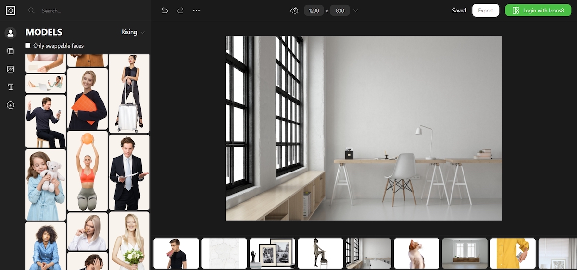Click the app logo icon
The height and width of the screenshot is (270, 577).
pyautogui.click(x=10, y=10)
